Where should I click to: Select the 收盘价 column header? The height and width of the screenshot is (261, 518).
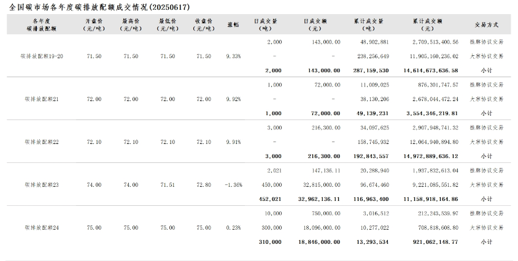click(203, 25)
